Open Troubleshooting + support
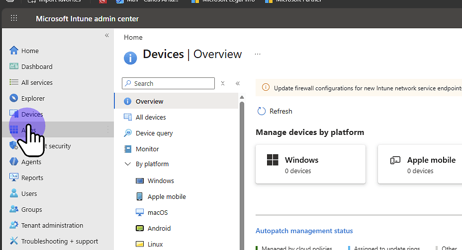 click(60, 241)
